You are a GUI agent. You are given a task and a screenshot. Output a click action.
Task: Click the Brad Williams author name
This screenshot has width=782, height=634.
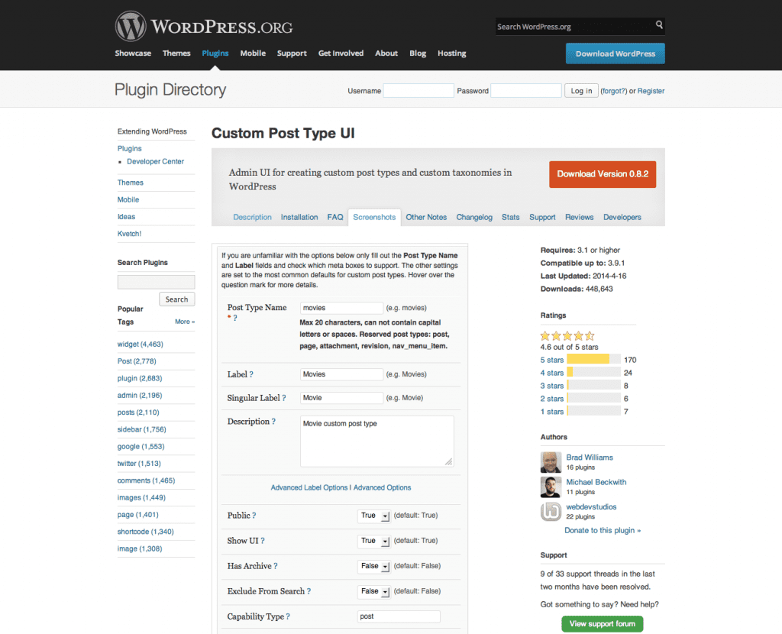click(x=590, y=458)
